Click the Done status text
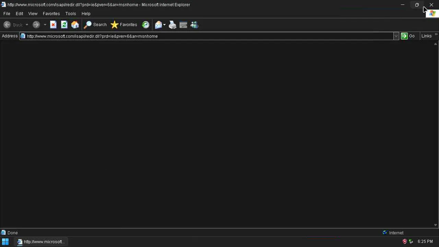Screen dimensions: 439x247 click(x=13, y=233)
